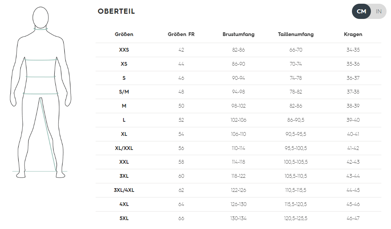
Task: Click the OBERTEIL heading
Action: [x=116, y=12]
